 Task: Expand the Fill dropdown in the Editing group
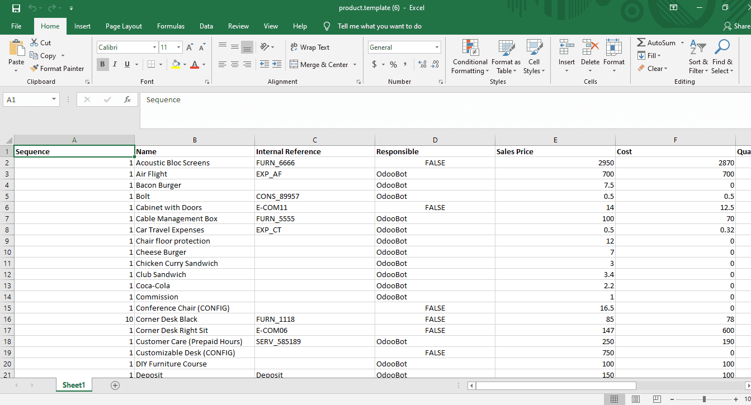[659, 56]
